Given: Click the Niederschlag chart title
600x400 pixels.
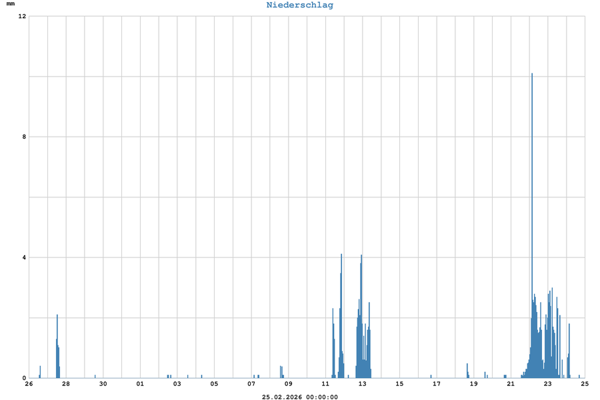Looking at the screenshot, I should click(x=299, y=5).
